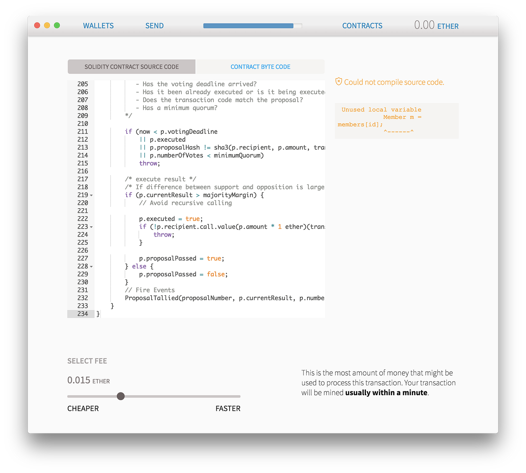Open the Contracts tab
The height and width of the screenshot is (473, 526).
(x=362, y=26)
